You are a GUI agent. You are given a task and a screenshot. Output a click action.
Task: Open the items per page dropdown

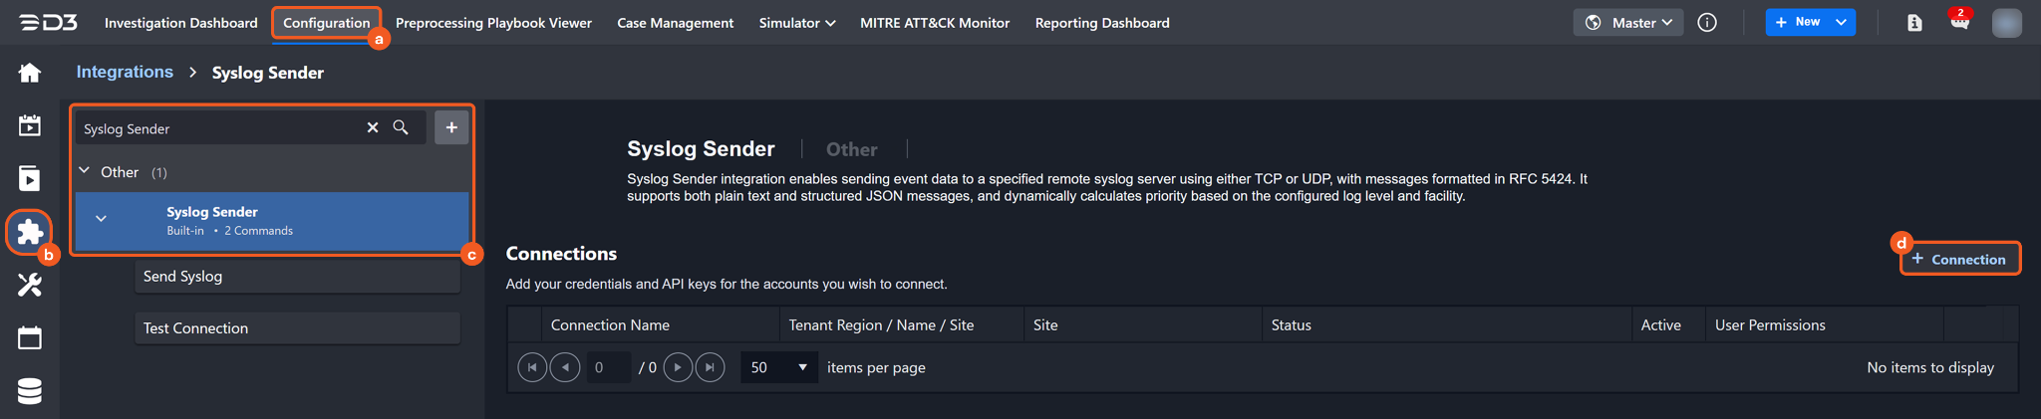(x=778, y=367)
